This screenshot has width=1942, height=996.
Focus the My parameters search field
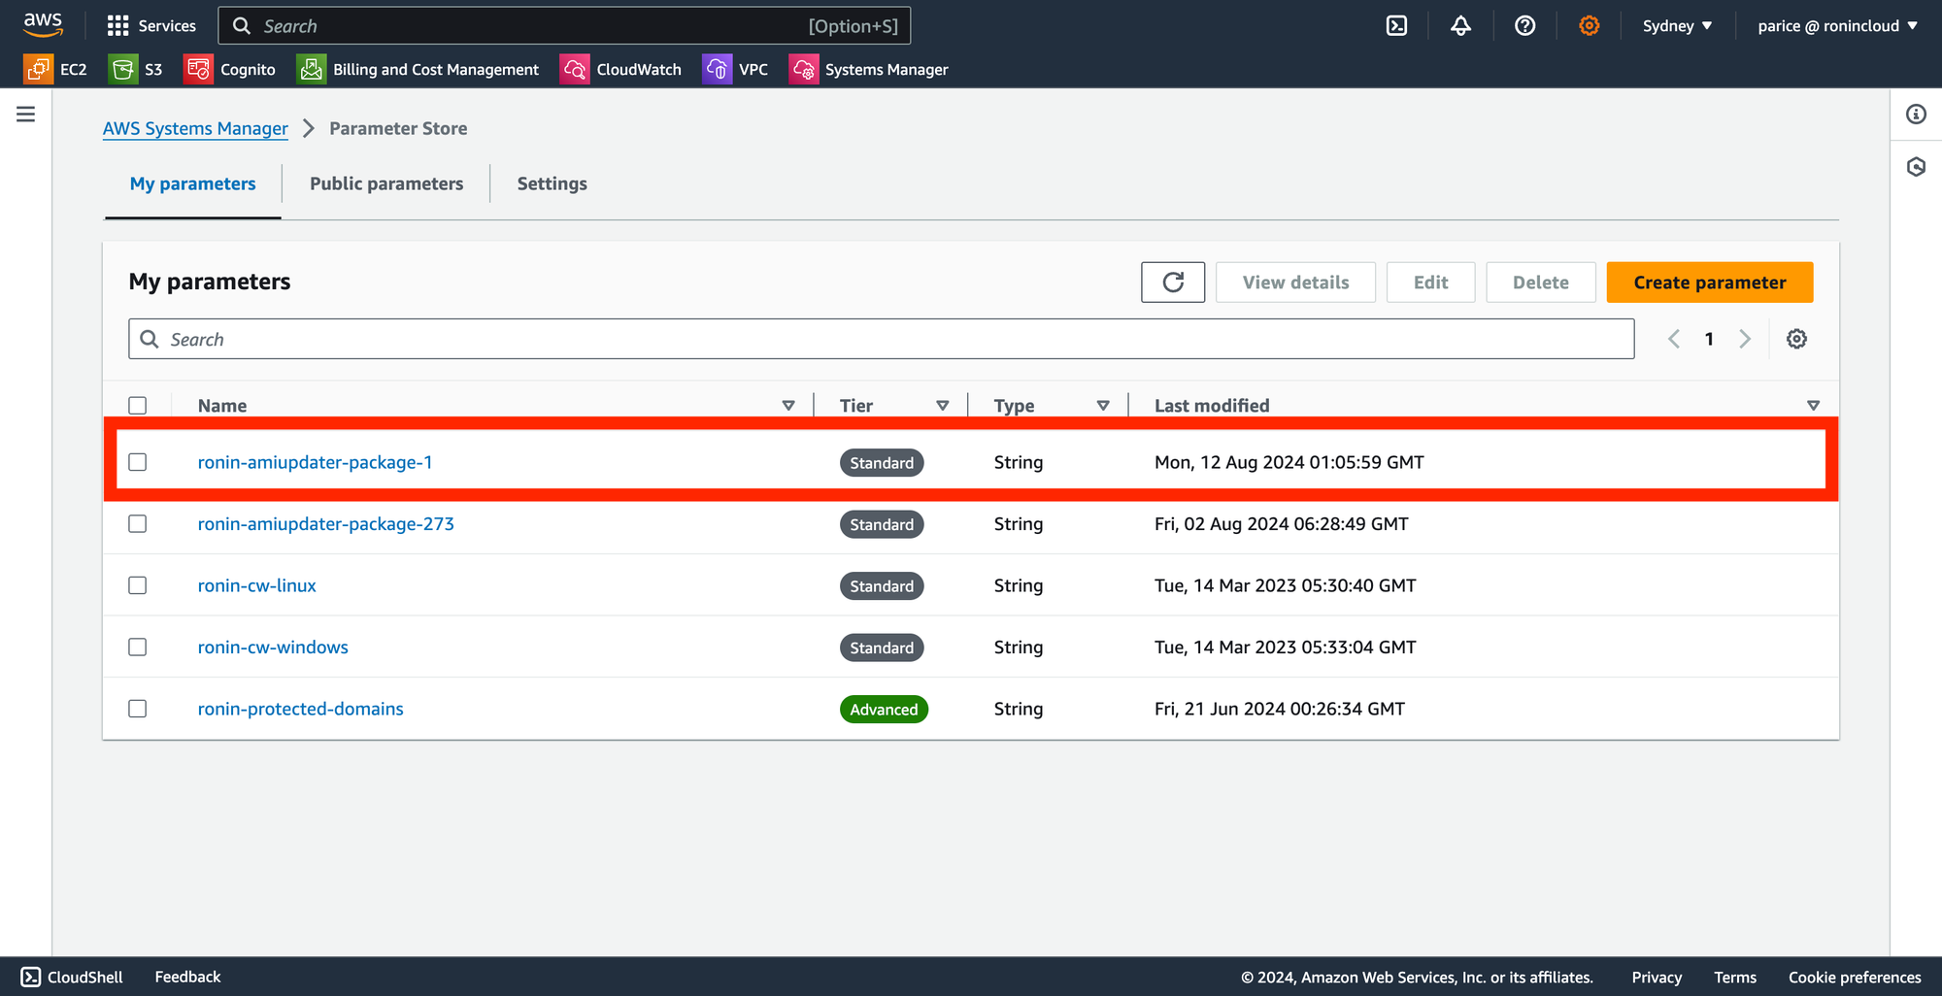881,339
